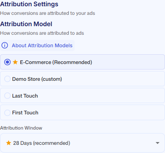Click 'How conversions are attributed to your ads'
The width and height of the screenshot is (165, 153).
click(48, 13)
